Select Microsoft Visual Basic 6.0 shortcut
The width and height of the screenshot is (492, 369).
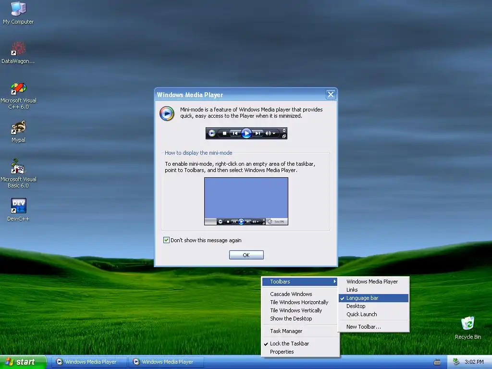(x=18, y=173)
